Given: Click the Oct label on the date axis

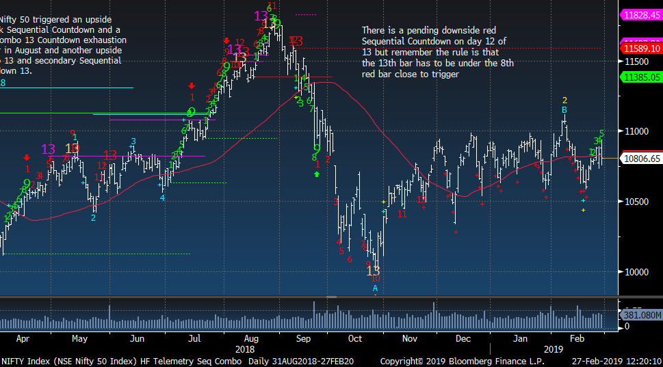Looking at the screenshot, I should 355,339.
